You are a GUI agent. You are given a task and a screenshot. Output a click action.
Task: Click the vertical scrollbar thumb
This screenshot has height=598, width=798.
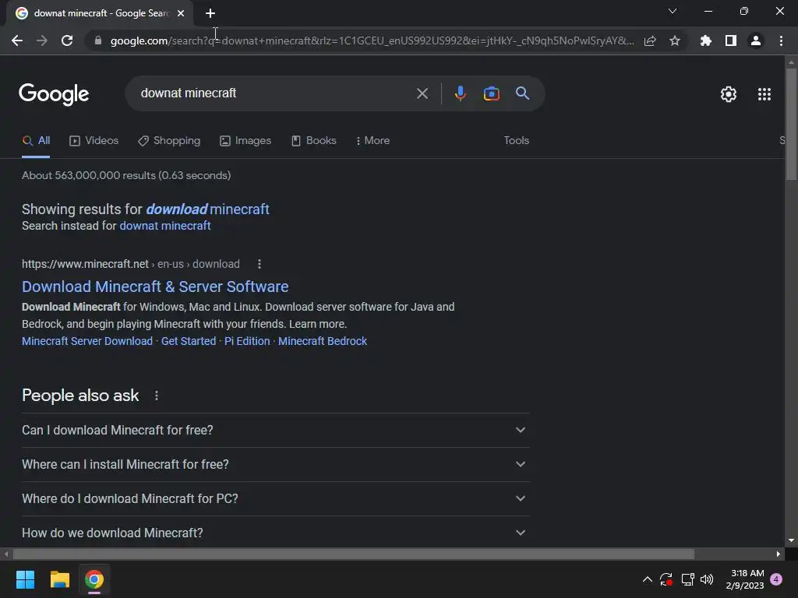coord(791,124)
